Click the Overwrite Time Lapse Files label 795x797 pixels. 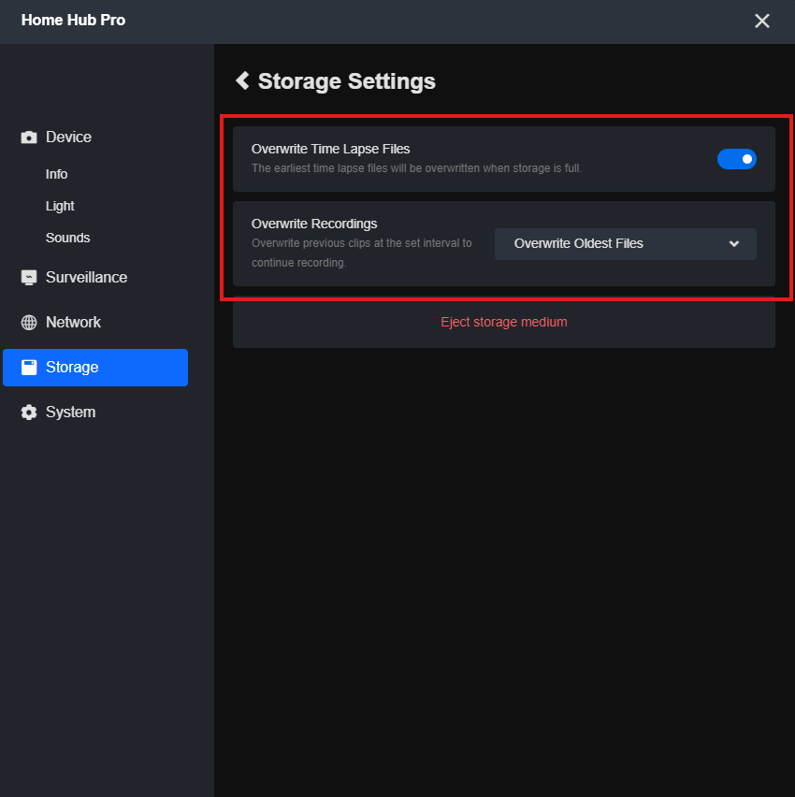click(x=330, y=149)
